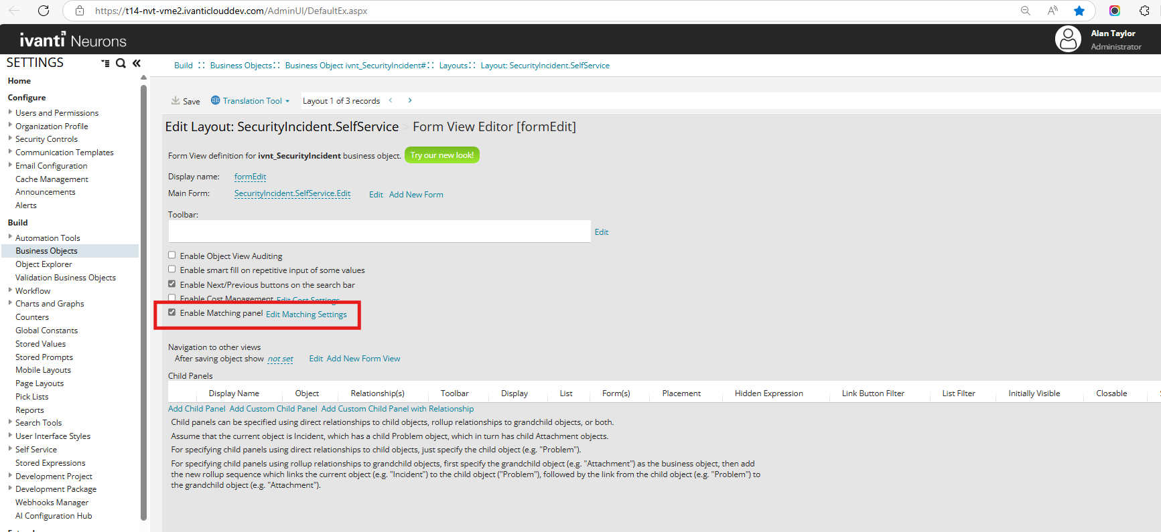Viewport: 1161px width, 532px height.
Task: Click the sidebar vertical scrollbar
Action: coord(143,301)
